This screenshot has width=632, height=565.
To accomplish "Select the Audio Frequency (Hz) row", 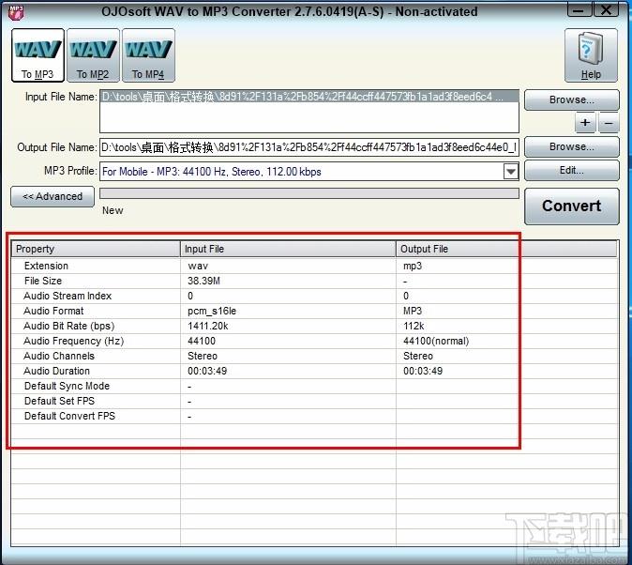I will pos(315,341).
